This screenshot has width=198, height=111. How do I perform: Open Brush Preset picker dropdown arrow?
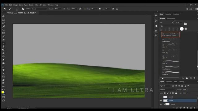coord(19,9)
